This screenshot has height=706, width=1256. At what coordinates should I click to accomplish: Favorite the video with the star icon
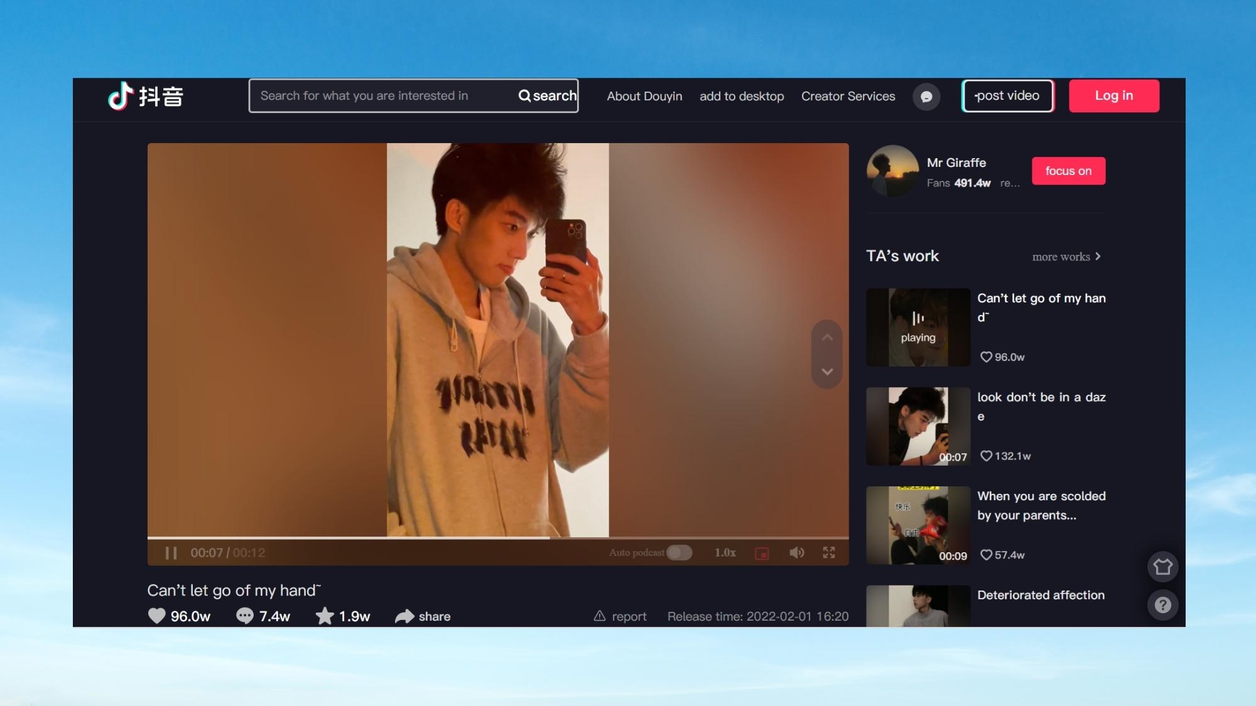pyautogui.click(x=325, y=616)
